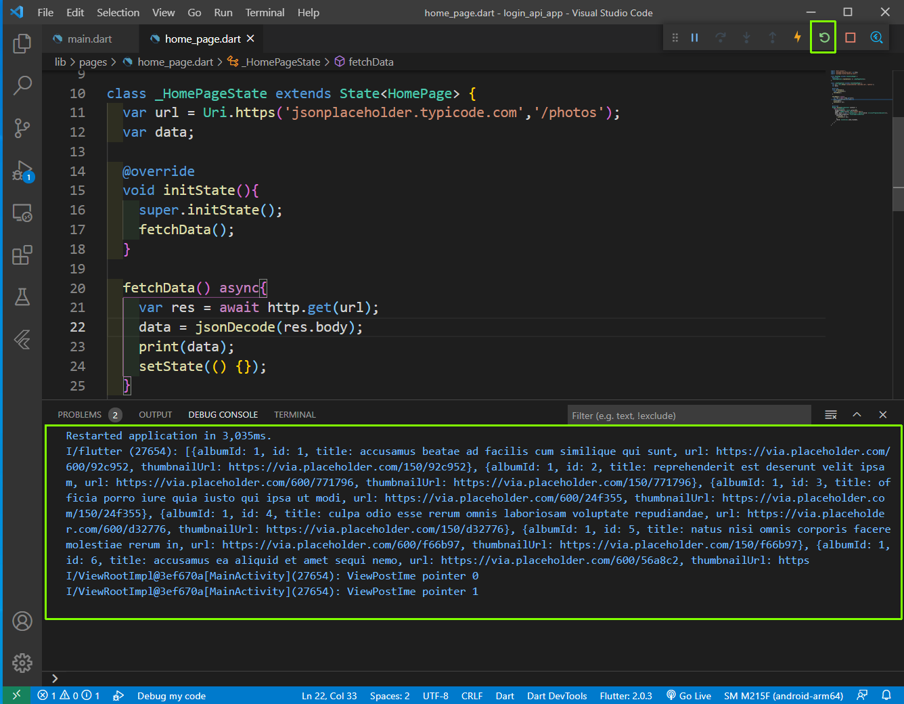Screen dimensions: 904x704
Task: Select the DEBUG CONSOLE tab
Action: (x=223, y=415)
